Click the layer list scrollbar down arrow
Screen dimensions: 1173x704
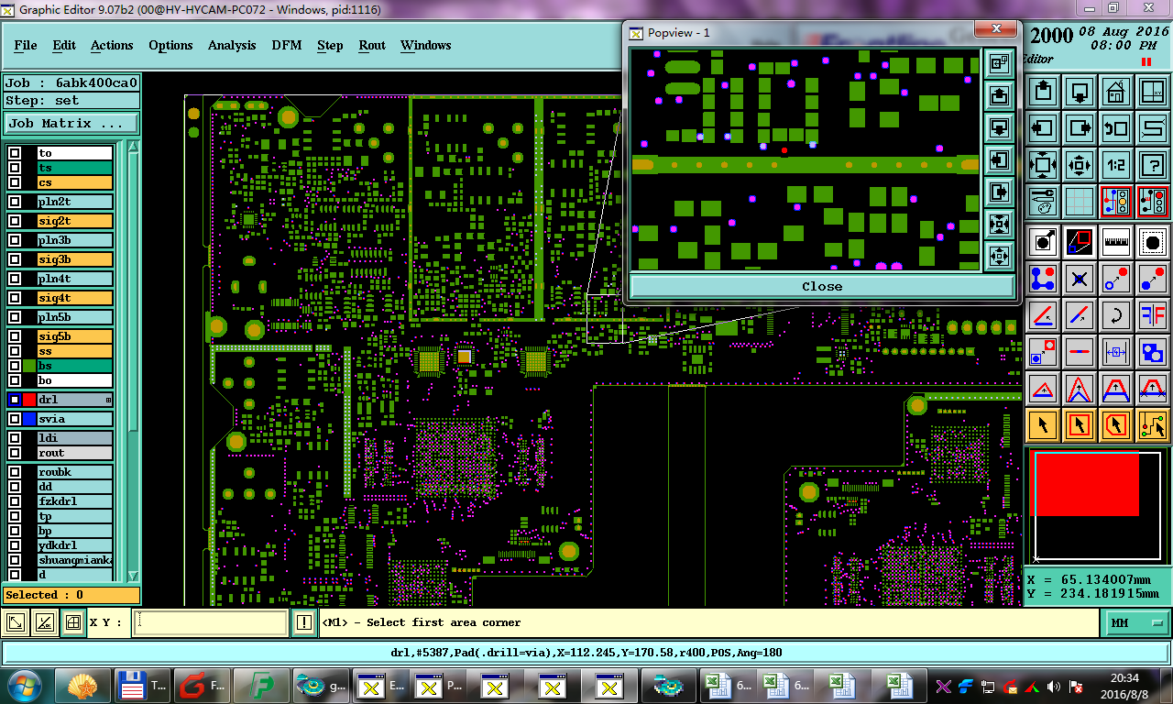[x=133, y=575]
